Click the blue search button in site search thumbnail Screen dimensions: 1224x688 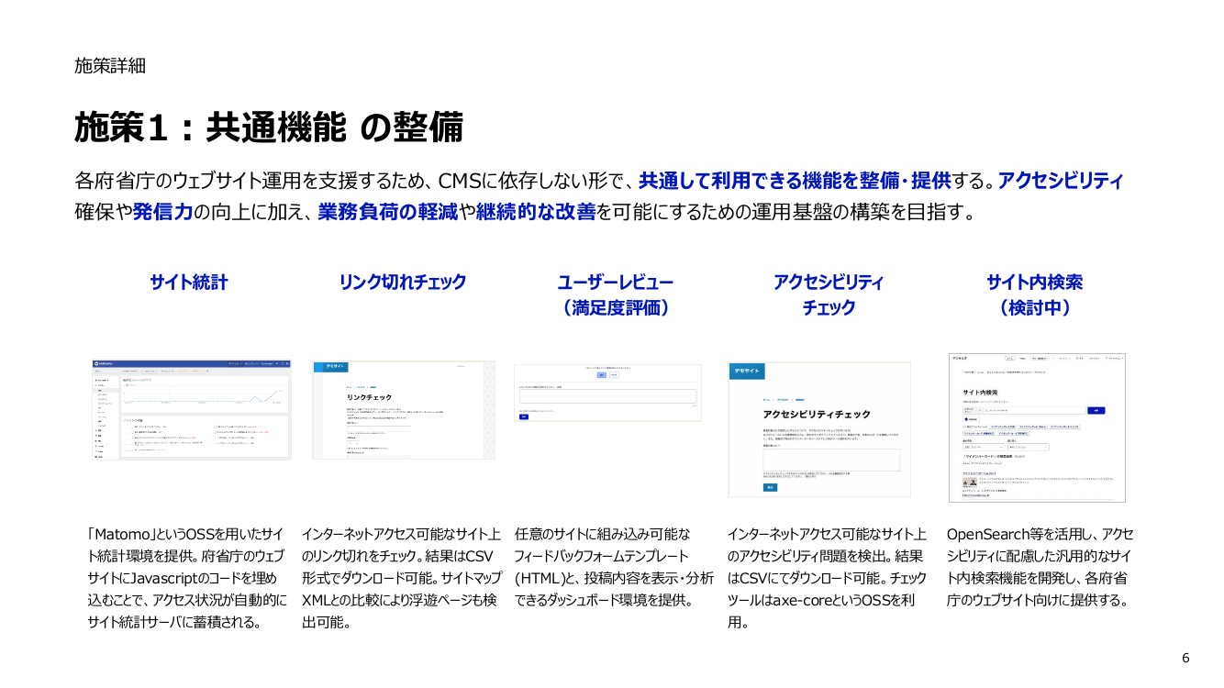1096,410
